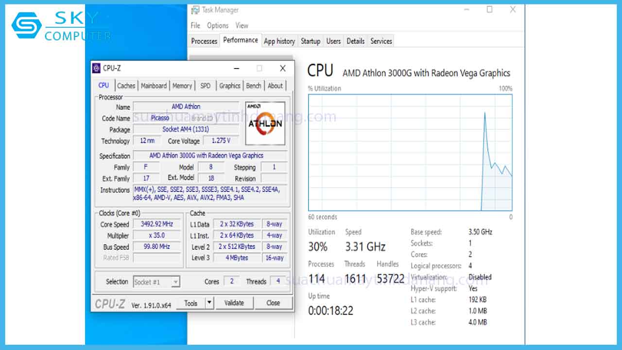This screenshot has width=622, height=350.
Task: Click the Base speed value 3.50 GHz
Action: pos(481,232)
